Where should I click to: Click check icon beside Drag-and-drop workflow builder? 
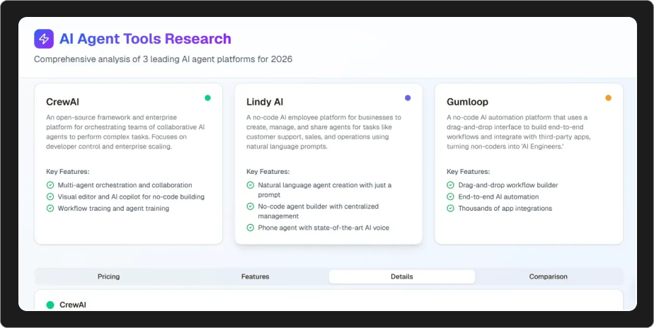tap(450, 185)
